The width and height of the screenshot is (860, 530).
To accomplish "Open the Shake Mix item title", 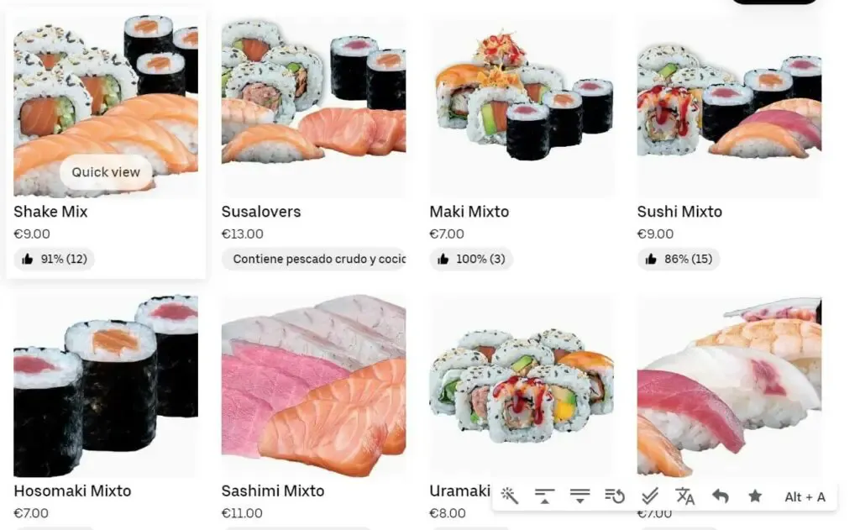I will [50, 212].
